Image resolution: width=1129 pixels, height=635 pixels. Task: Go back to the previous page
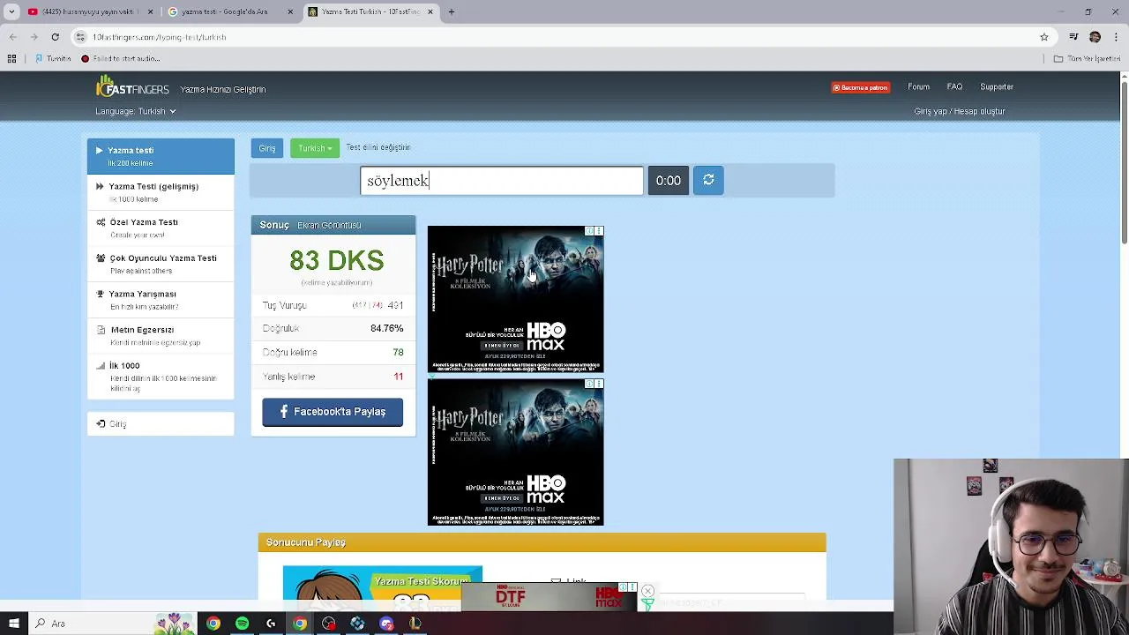[12, 37]
